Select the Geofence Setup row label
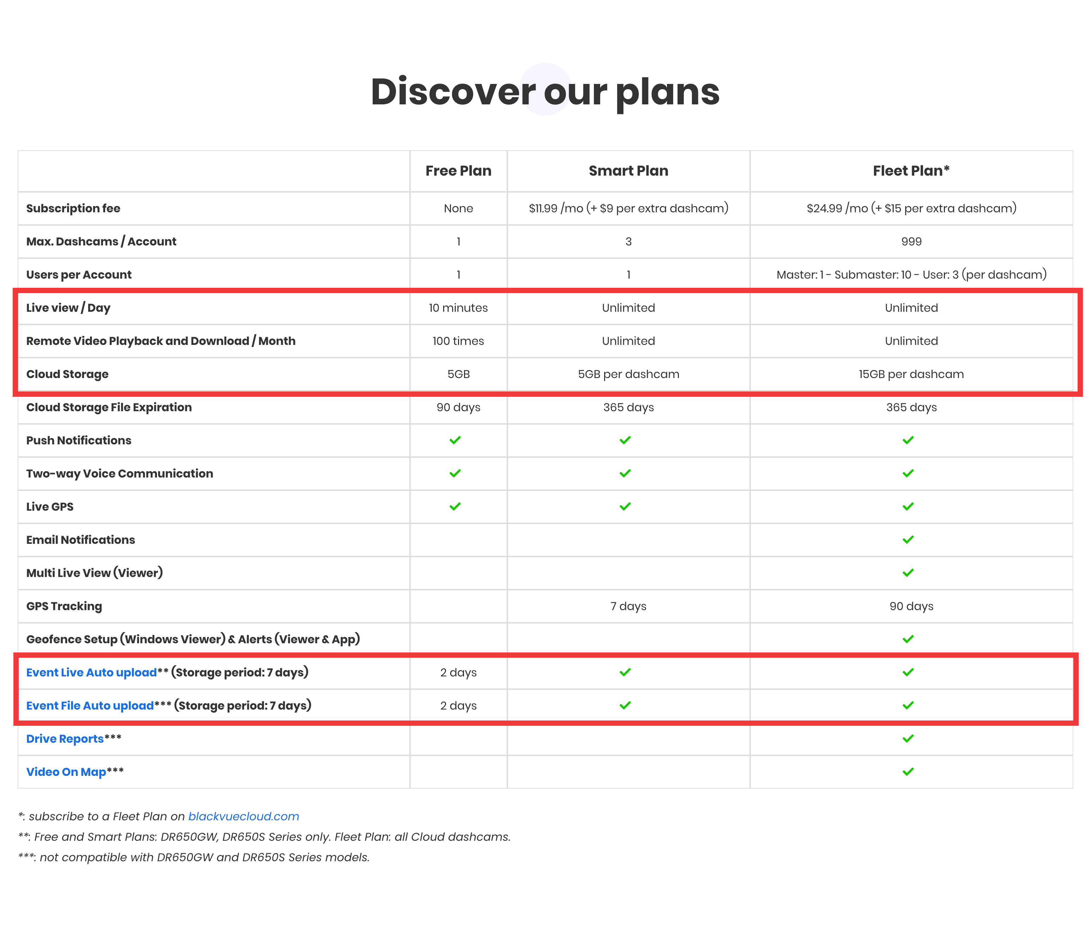Viewport: 1091px width, 930px height. click(x=193, y=639)
